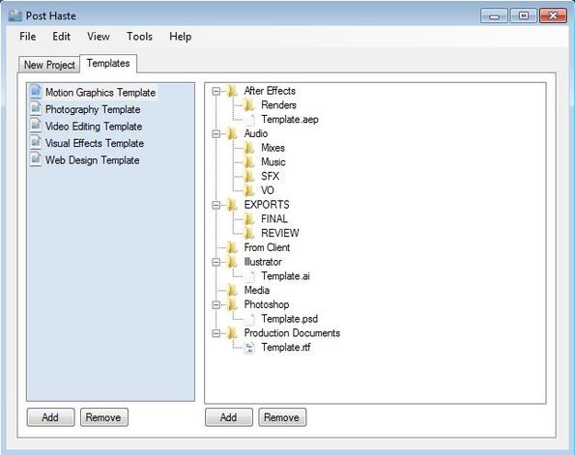This screenshot has height=455, width=575.
Task: Open the File menu
Action: [28, 37]
